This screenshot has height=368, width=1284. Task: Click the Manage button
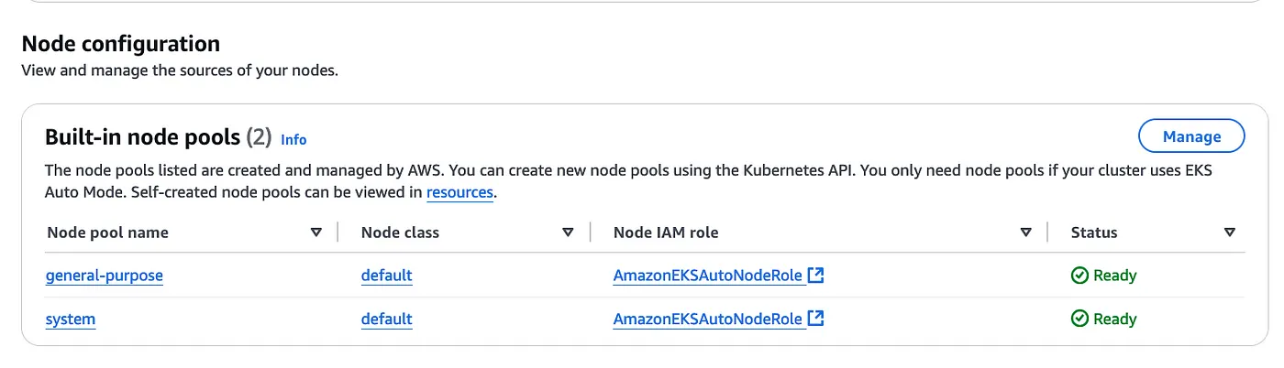(x=1191, y=136)
